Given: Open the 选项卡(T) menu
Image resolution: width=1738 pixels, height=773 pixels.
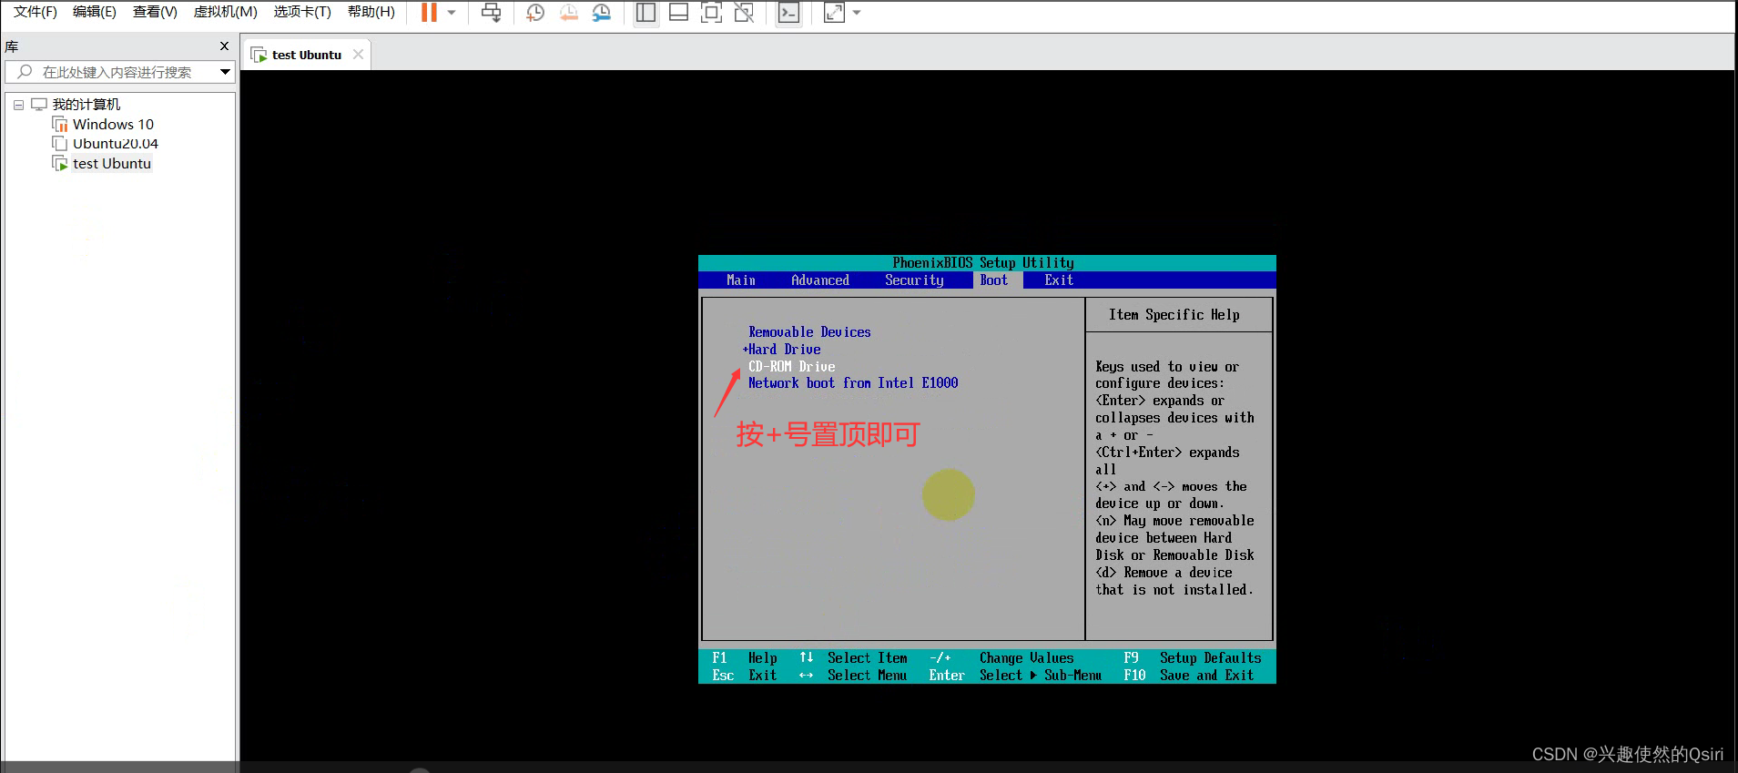Looking at the screenshot, I should click(302, 12).
